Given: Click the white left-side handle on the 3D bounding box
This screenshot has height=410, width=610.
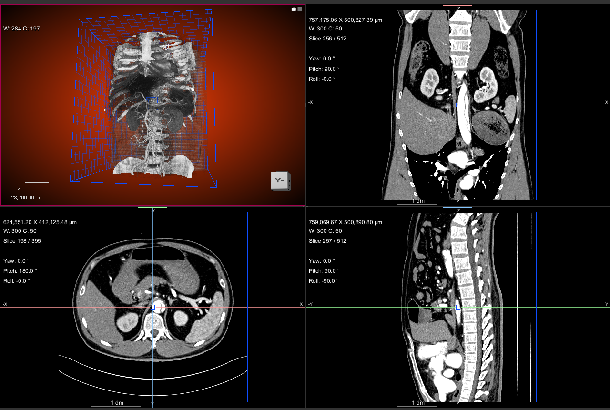Looking at the screenshot, I should point(104,110).
